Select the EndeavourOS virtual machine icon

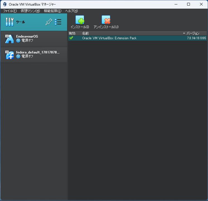[9, 39]
